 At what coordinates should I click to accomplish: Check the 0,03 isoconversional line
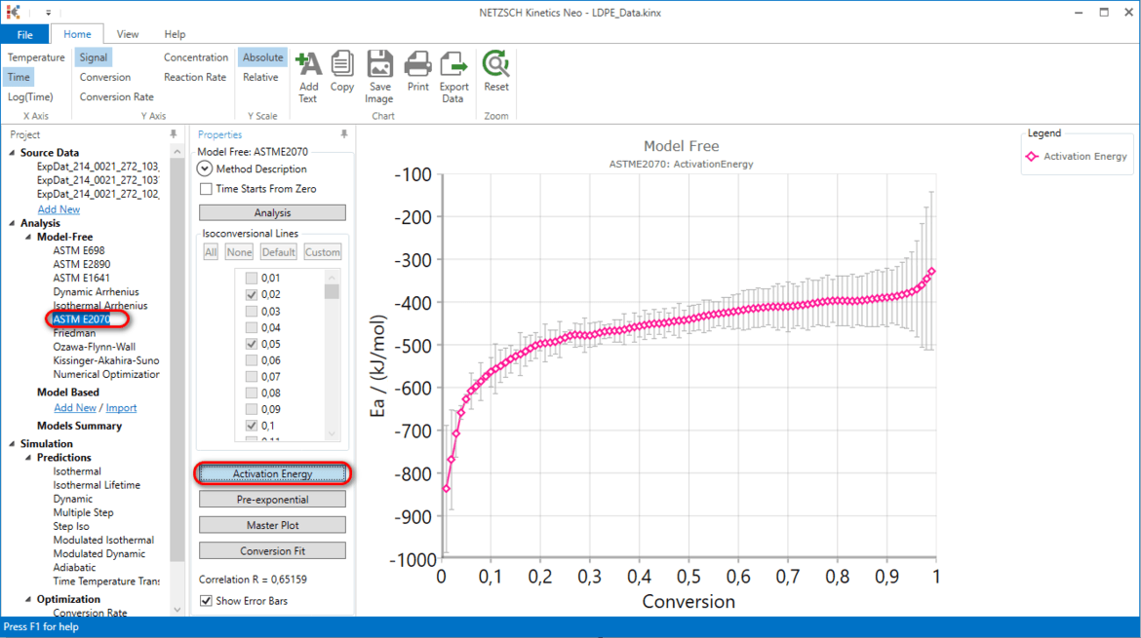(251, 311)
